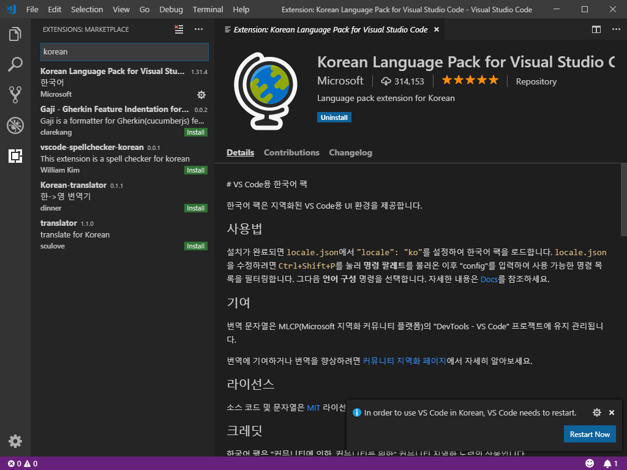Switch to the Details tab
This screenshot has width=627, height=470.
(240, 152)
